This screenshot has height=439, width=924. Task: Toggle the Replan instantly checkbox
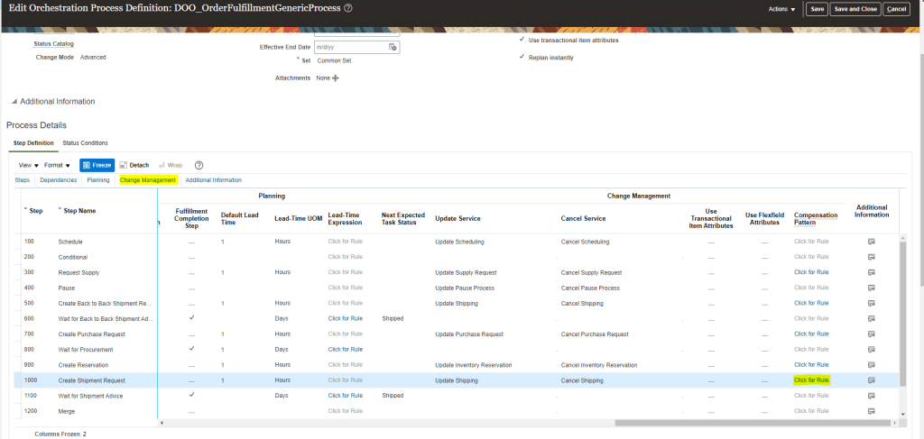522,58
